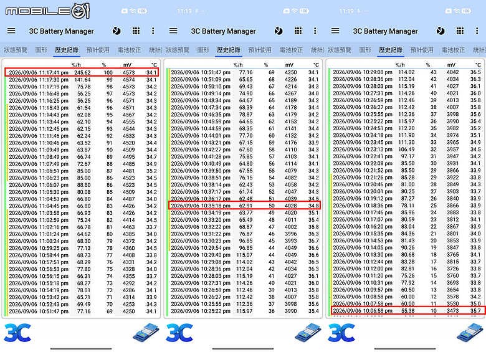The image size is (486, 352).
Task: Open 預計使用 tab in second screenshot
Action: [x=260, y=50]
